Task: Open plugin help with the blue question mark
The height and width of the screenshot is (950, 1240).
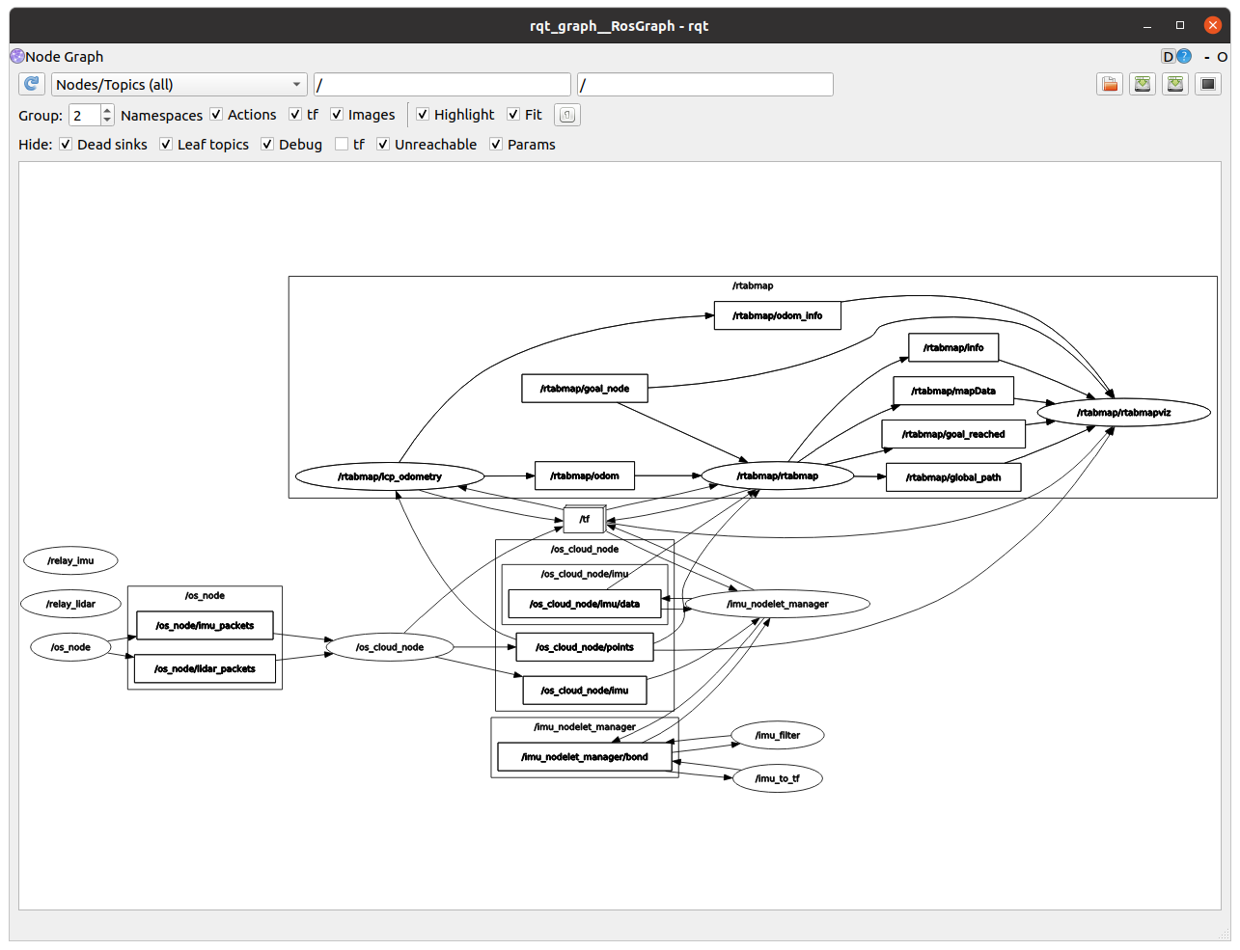Action: click(x=1184, y=57)
